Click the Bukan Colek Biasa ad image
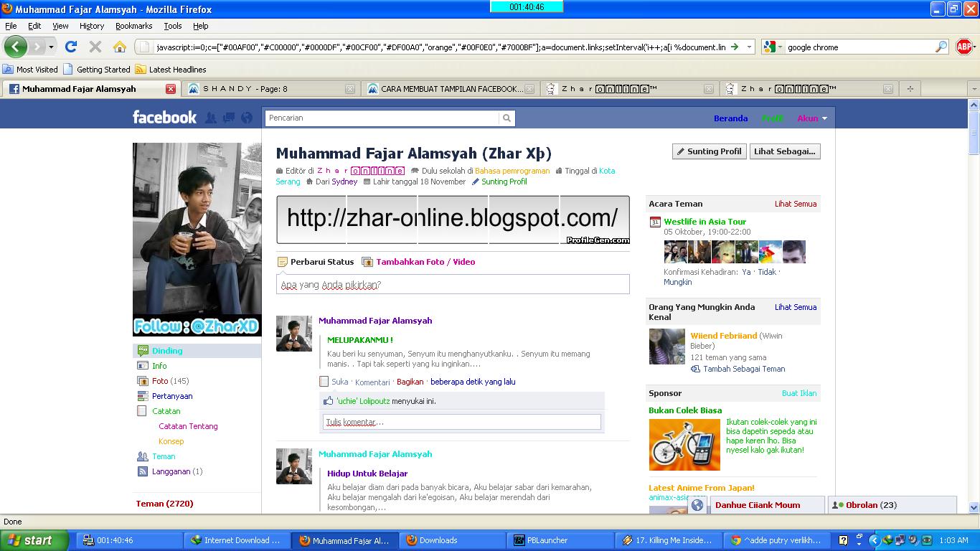Viewport: 980px width, 551px height. click(x=684, y=445)
